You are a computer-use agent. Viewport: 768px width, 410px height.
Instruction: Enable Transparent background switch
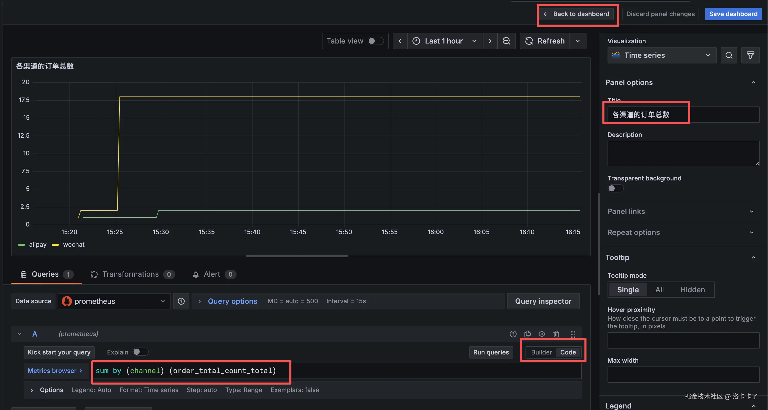point(615,188)
